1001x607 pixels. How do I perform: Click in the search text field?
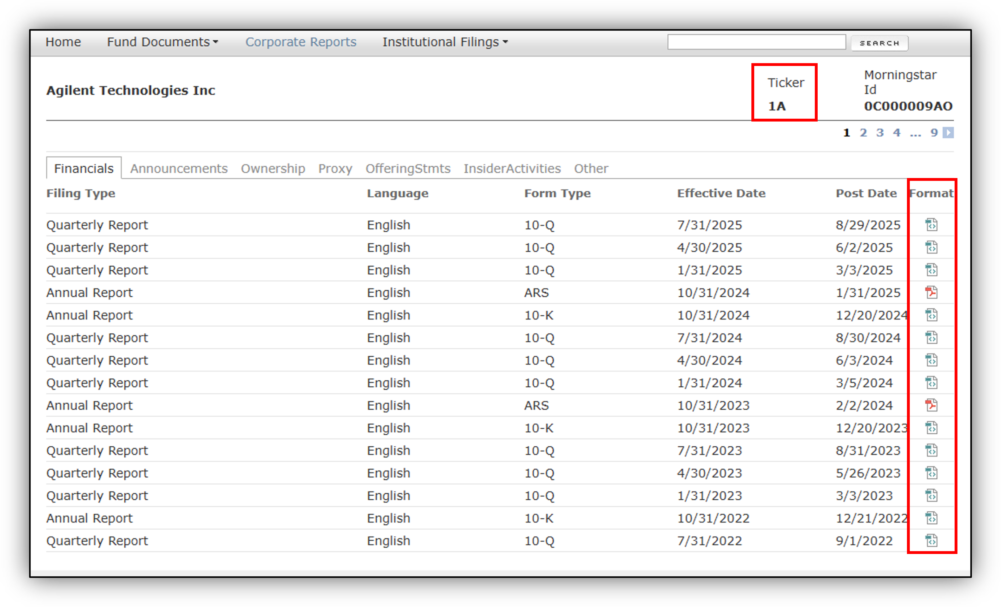coord(756,42)
